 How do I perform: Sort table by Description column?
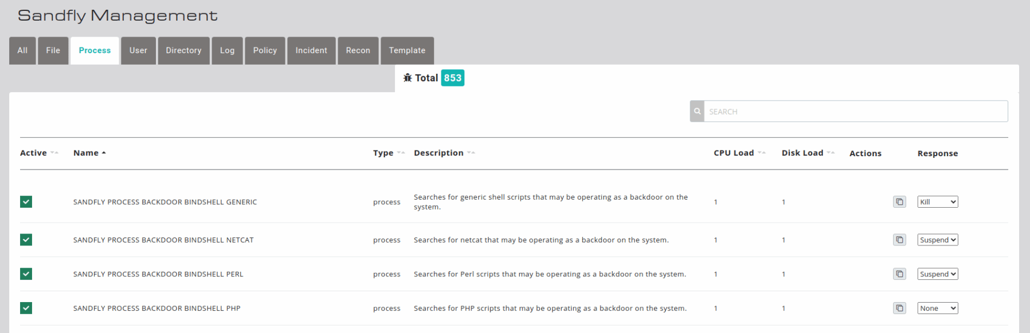[444, 153]
